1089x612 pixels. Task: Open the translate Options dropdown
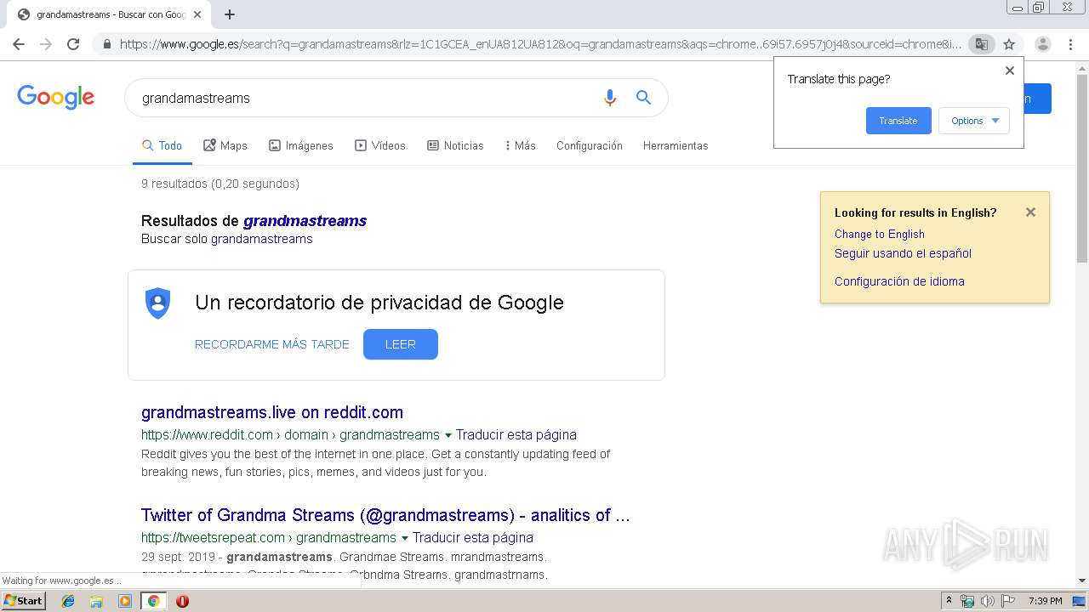974,121
